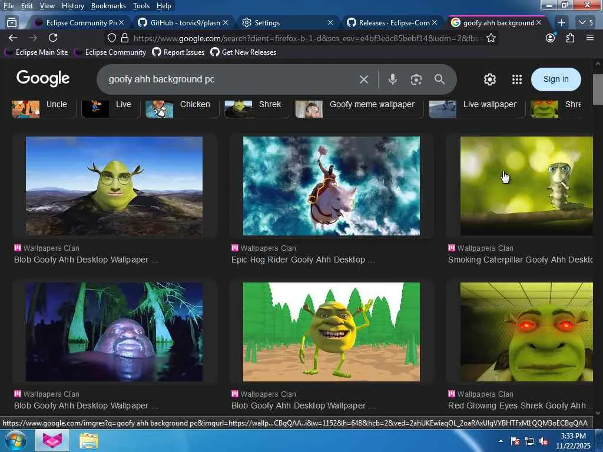This screenshot has width=603, height=452.
Task: Open the View menu
Action: point(47,6)
